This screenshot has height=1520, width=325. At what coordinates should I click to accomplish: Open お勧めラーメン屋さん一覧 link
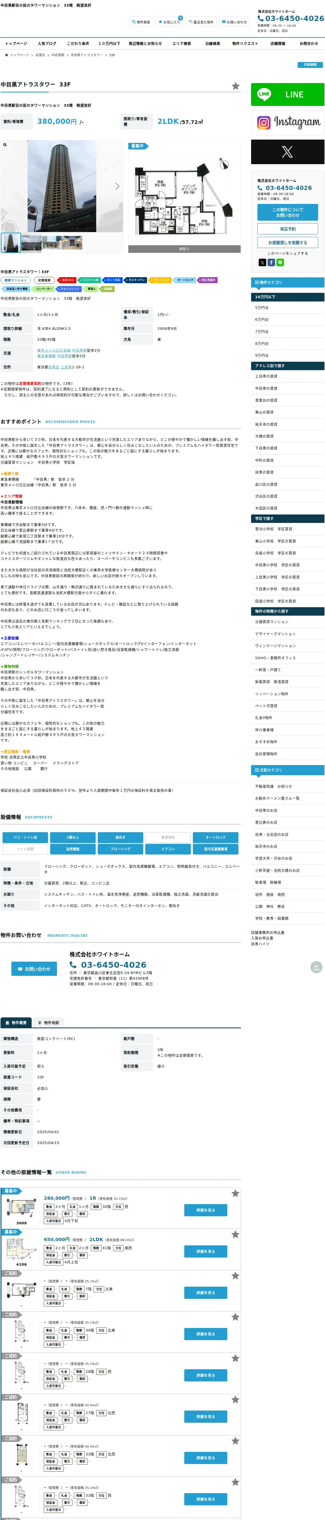287,798
